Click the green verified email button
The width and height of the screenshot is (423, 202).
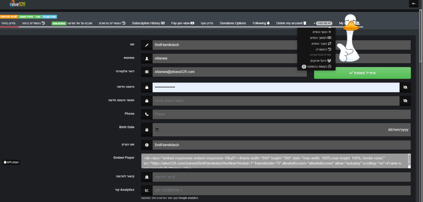tap(362, 73)
